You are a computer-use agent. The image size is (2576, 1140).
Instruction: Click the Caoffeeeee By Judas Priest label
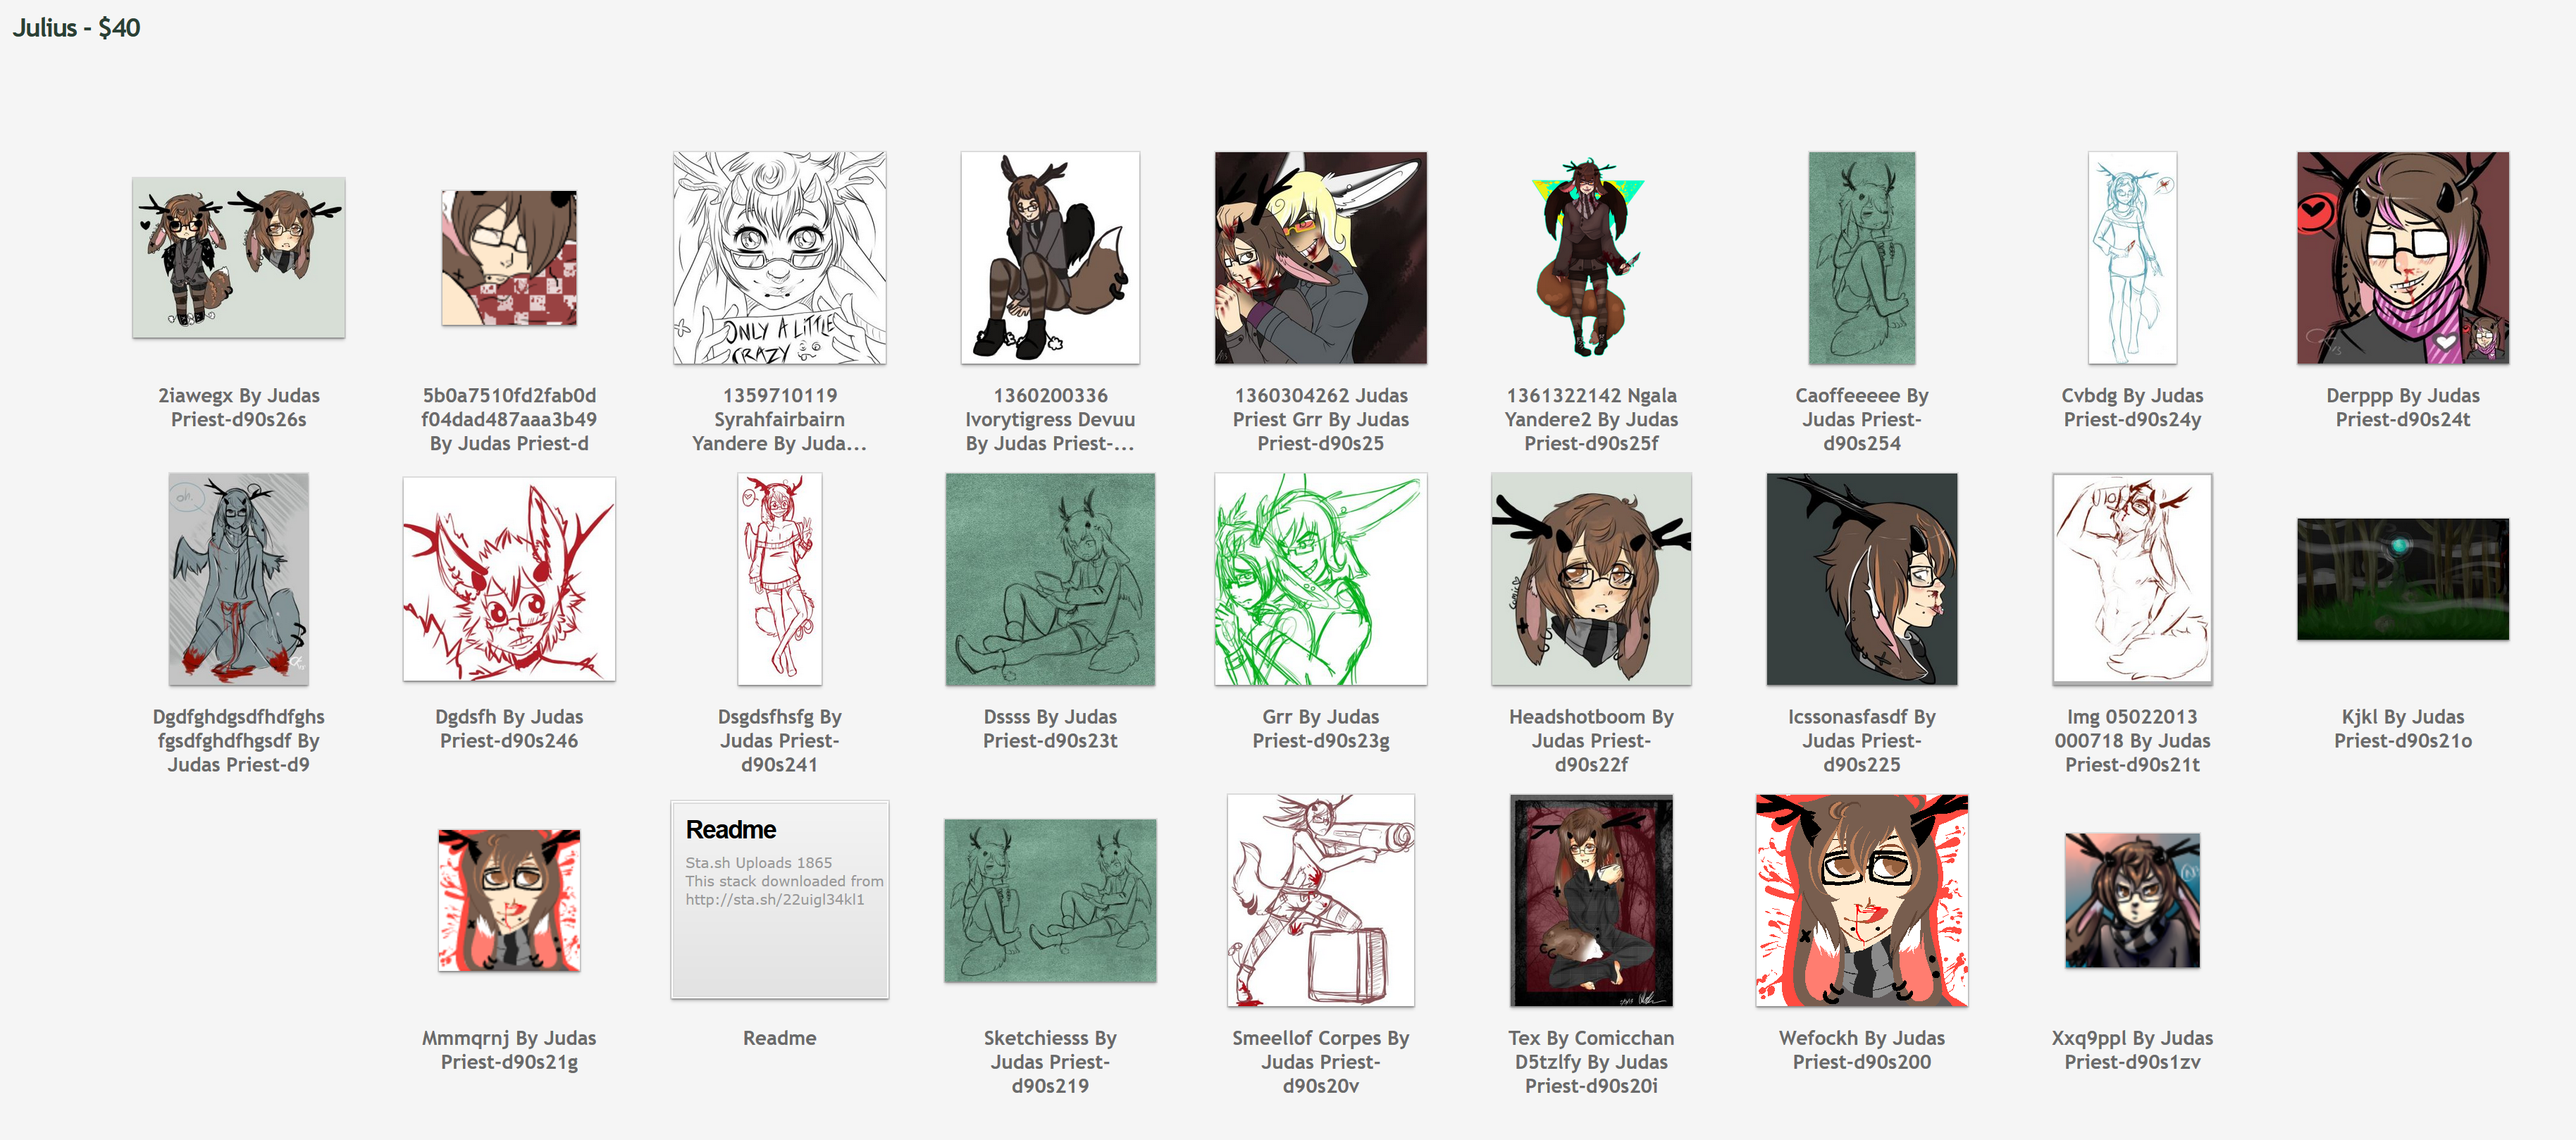(1861, 419)
